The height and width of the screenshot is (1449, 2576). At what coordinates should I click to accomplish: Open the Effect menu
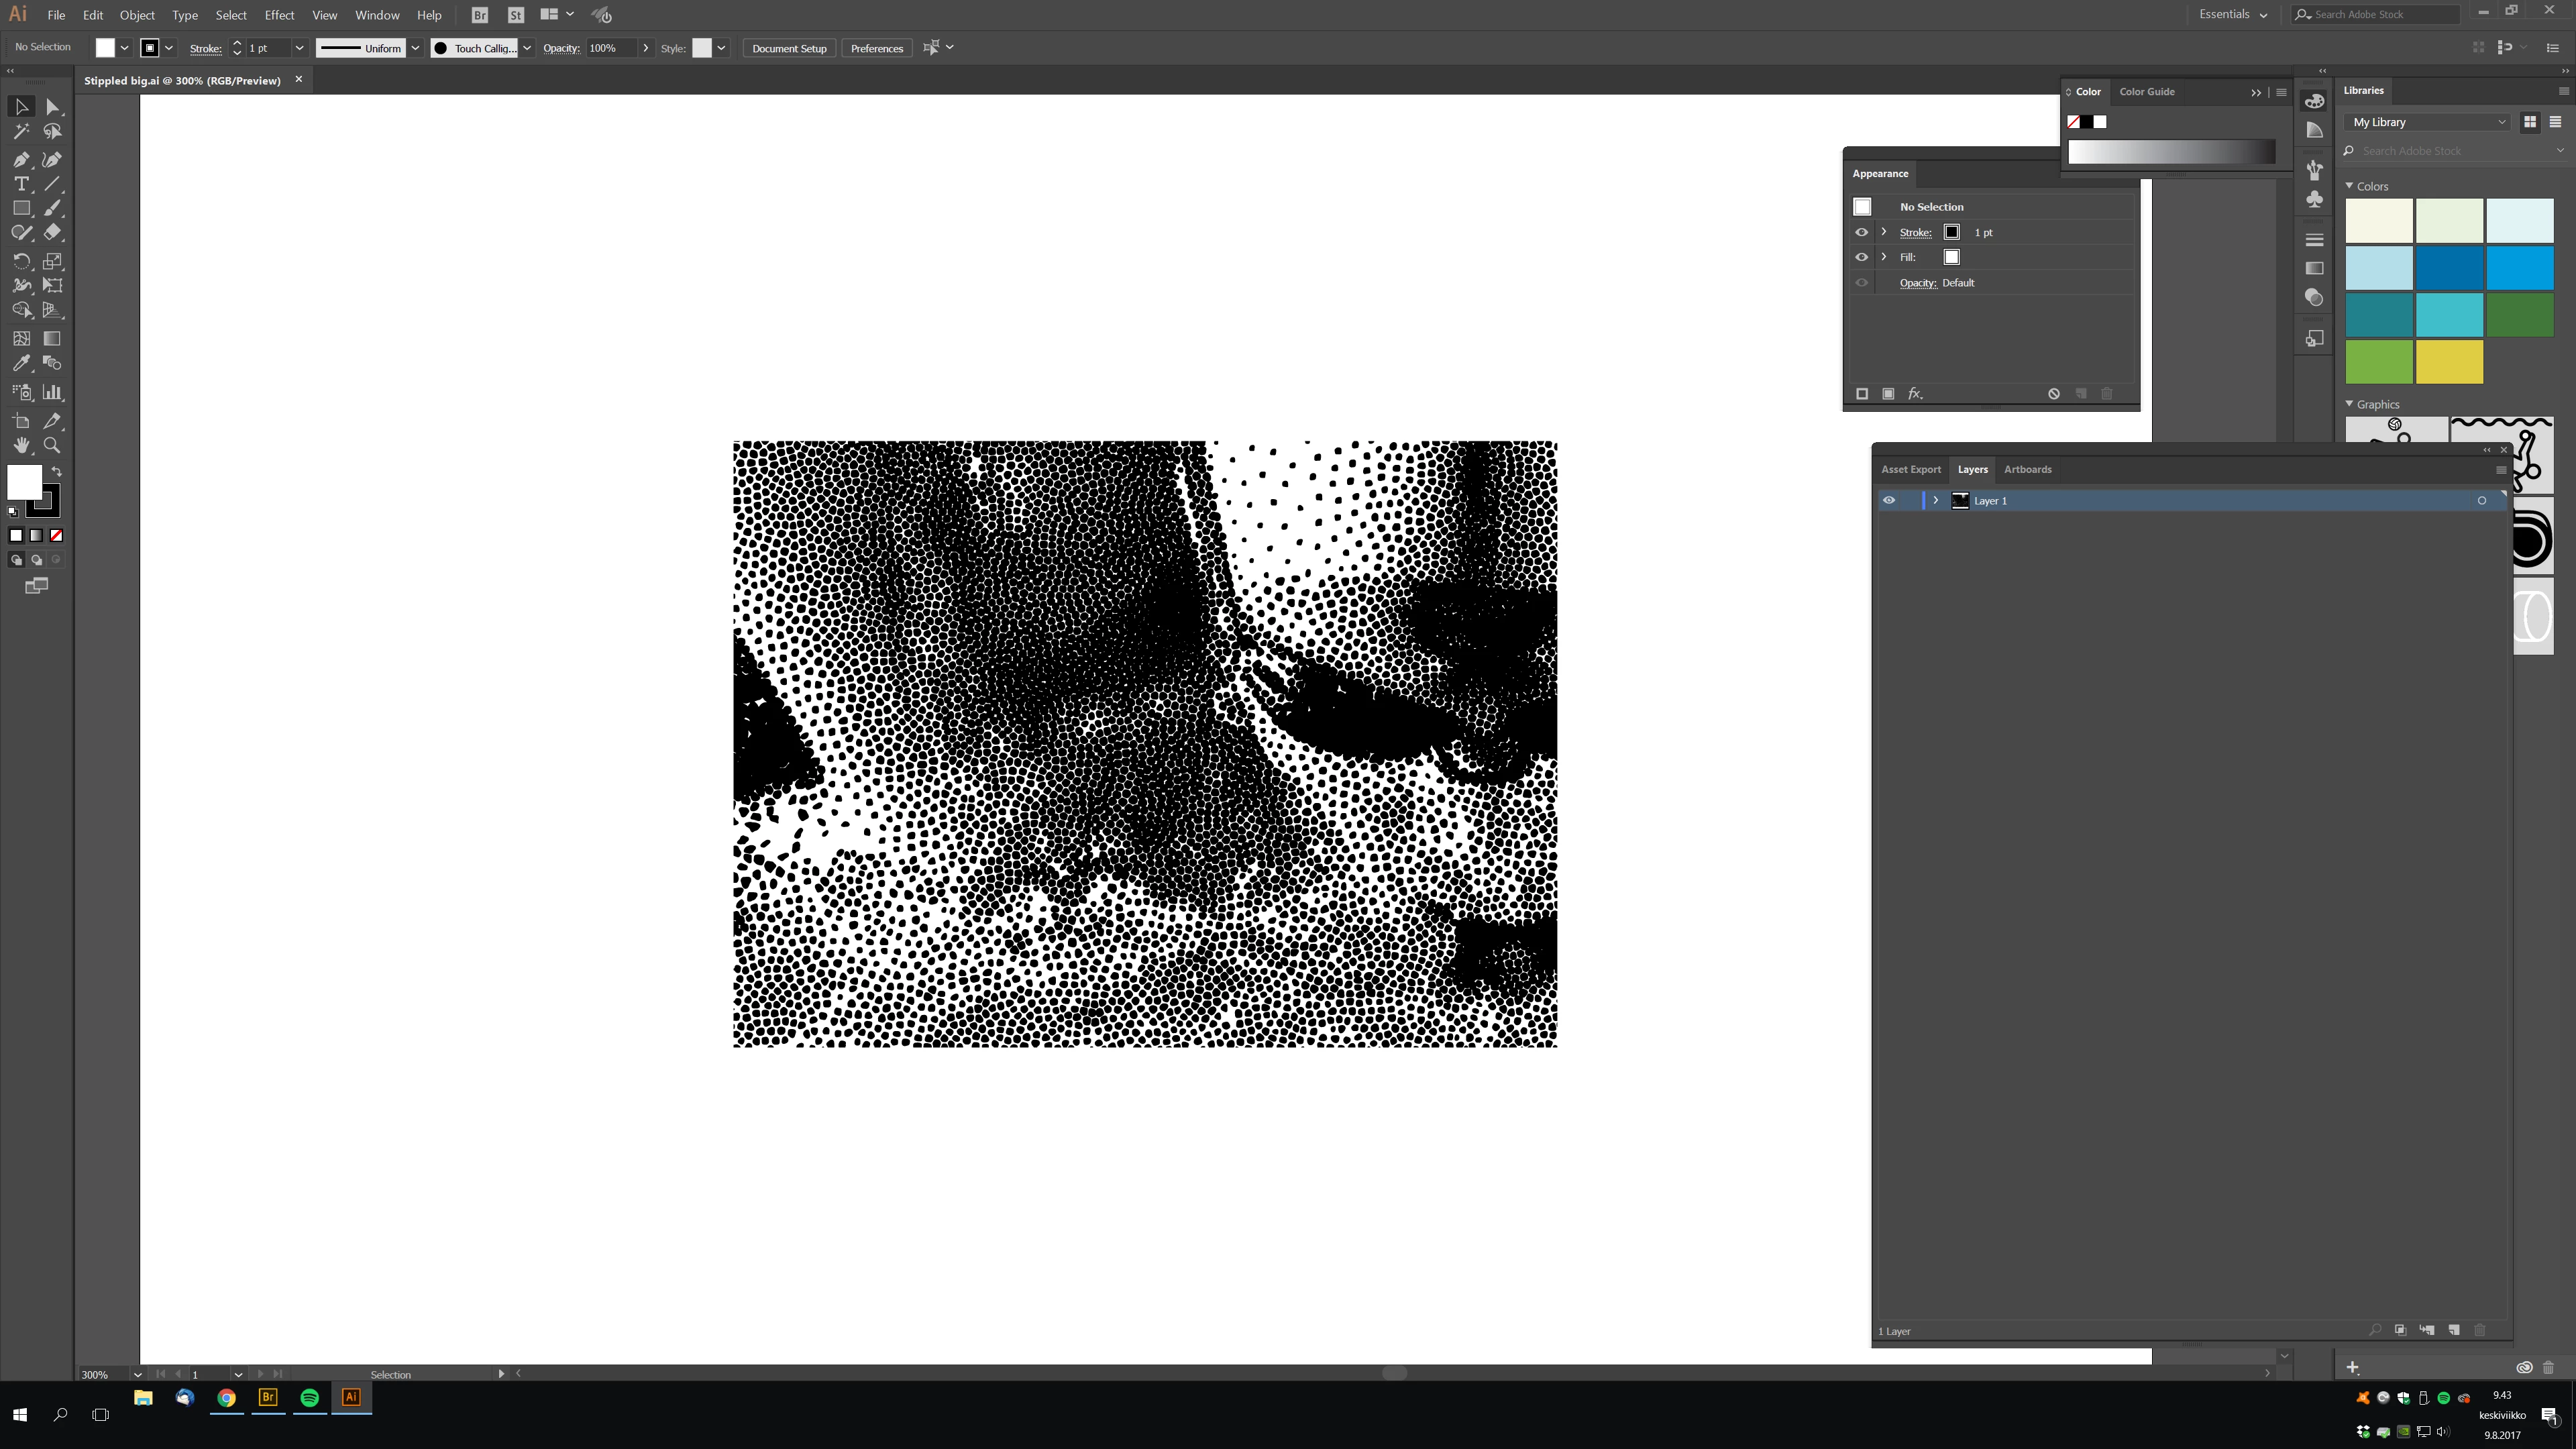(x=279, y=15)
